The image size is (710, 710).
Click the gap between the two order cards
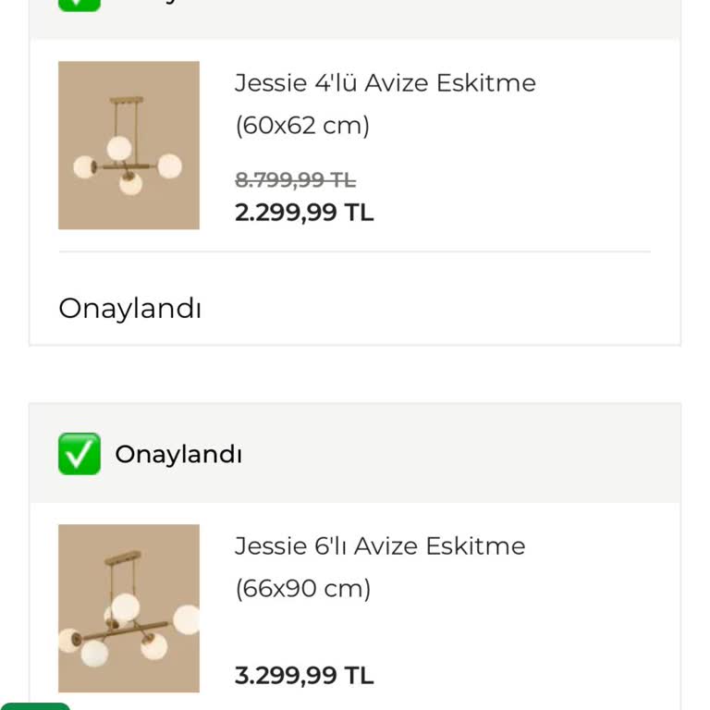(x=355, y=374)
